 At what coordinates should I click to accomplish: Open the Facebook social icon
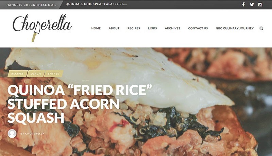coord(243,4)
